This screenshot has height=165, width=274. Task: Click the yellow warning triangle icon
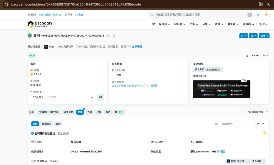point(264,133)
